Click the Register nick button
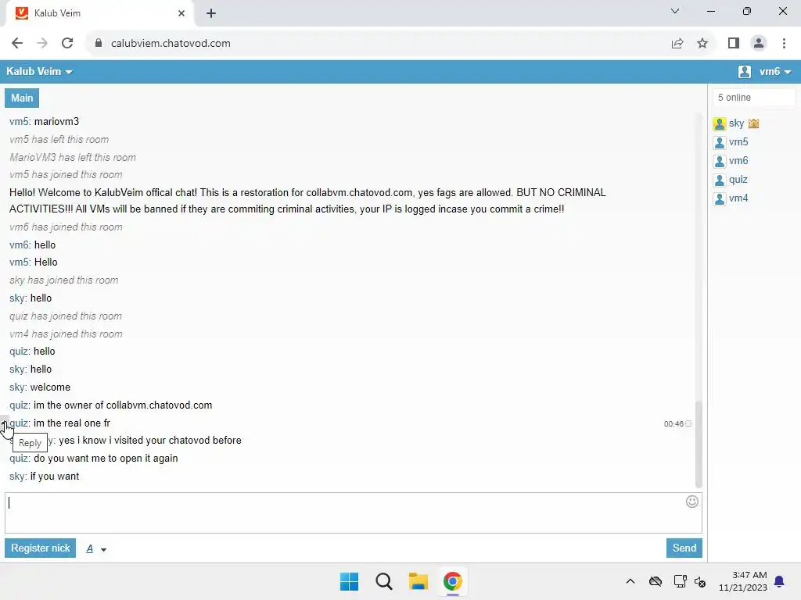This screenshot has height=600, width=801. (x=41, y=548)
